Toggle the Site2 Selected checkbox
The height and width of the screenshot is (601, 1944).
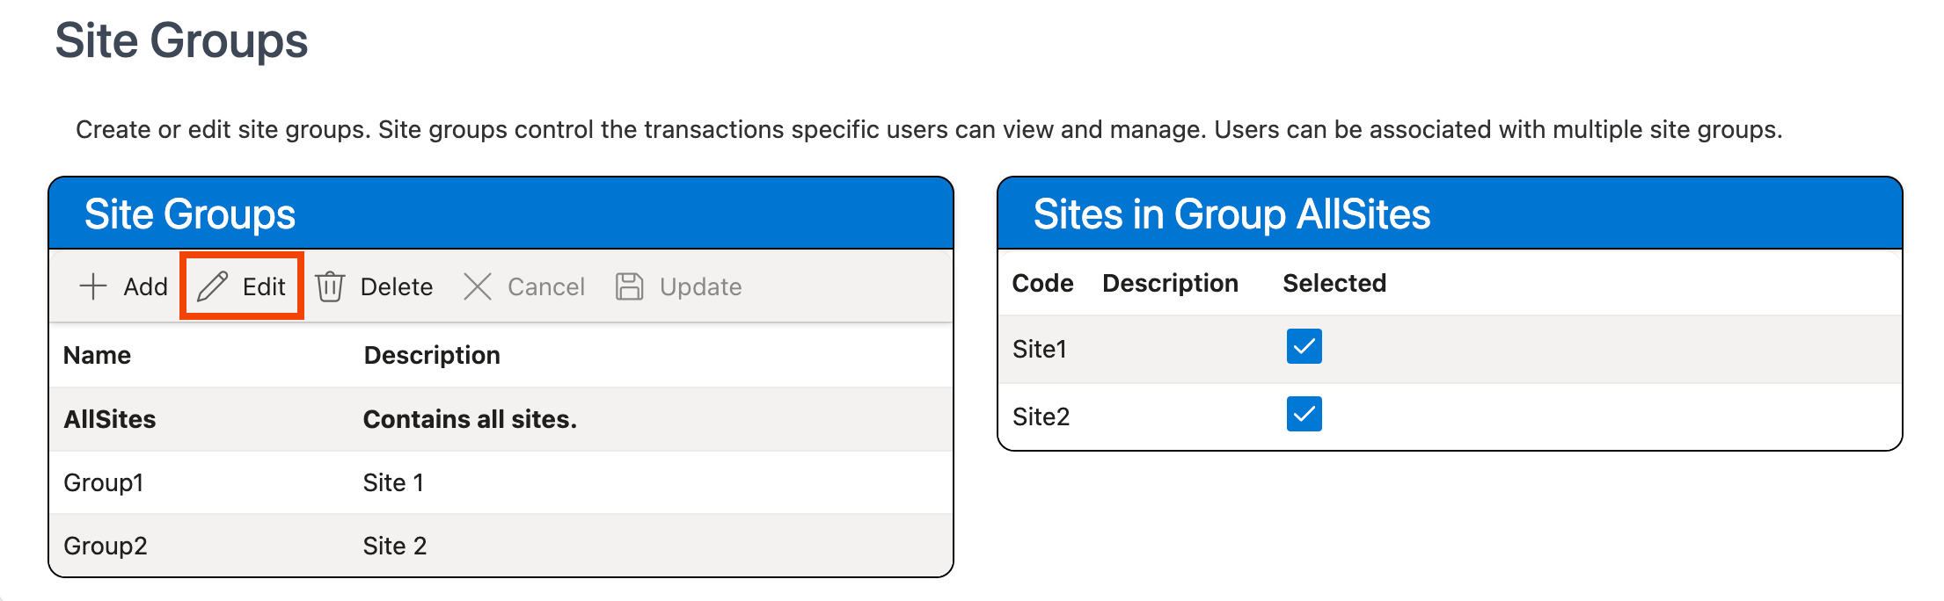[x=1304, y=414]
